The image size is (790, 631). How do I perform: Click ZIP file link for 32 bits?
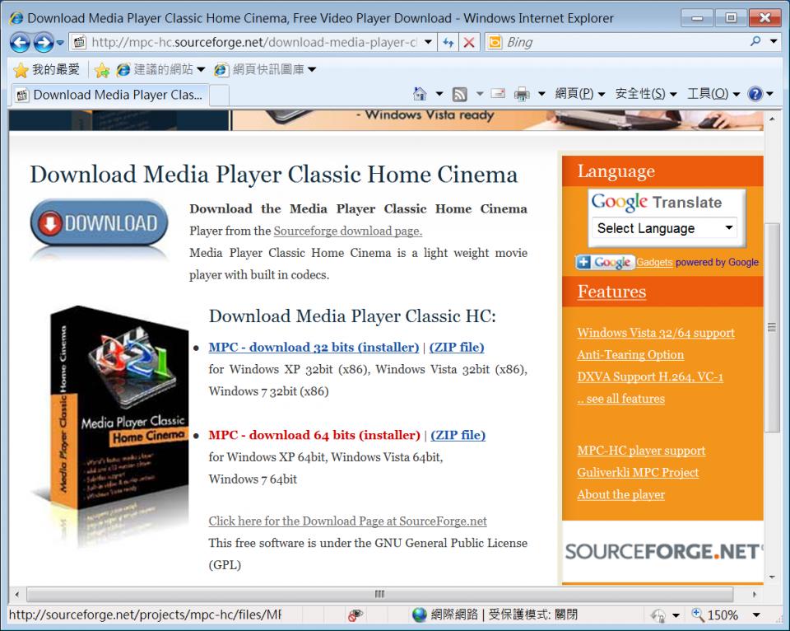tap(457, 347)
